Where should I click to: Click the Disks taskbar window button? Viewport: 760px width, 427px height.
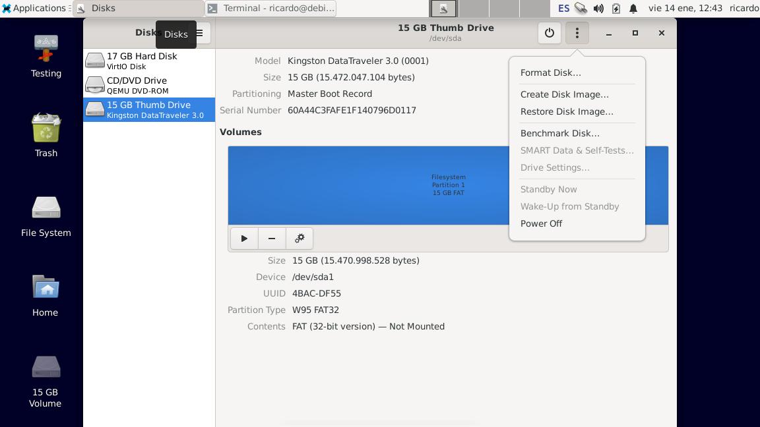pyautogui.click(x=138, y=8)
